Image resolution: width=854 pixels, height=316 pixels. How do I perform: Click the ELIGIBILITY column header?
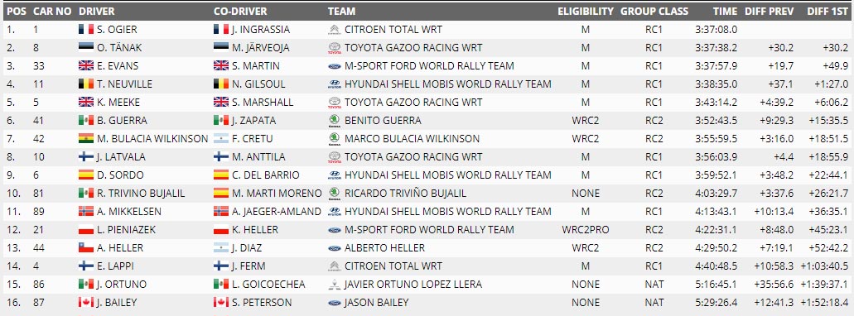click(586, 11)
